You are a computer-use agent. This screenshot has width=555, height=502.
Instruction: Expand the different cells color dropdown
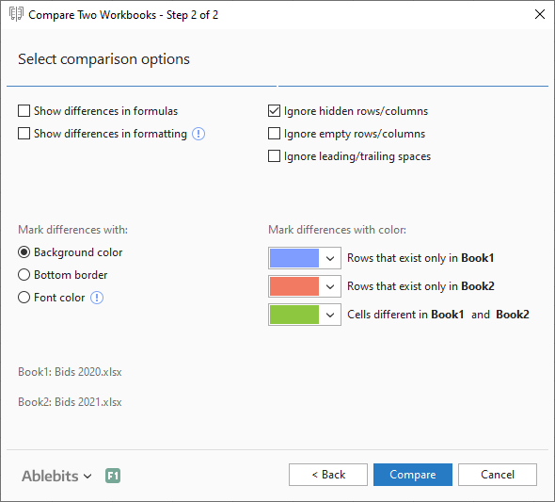click(330, 315)
